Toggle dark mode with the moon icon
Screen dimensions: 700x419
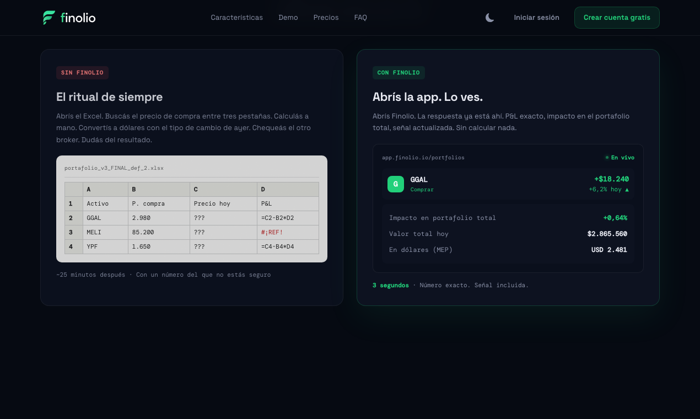tap(489, 18)
